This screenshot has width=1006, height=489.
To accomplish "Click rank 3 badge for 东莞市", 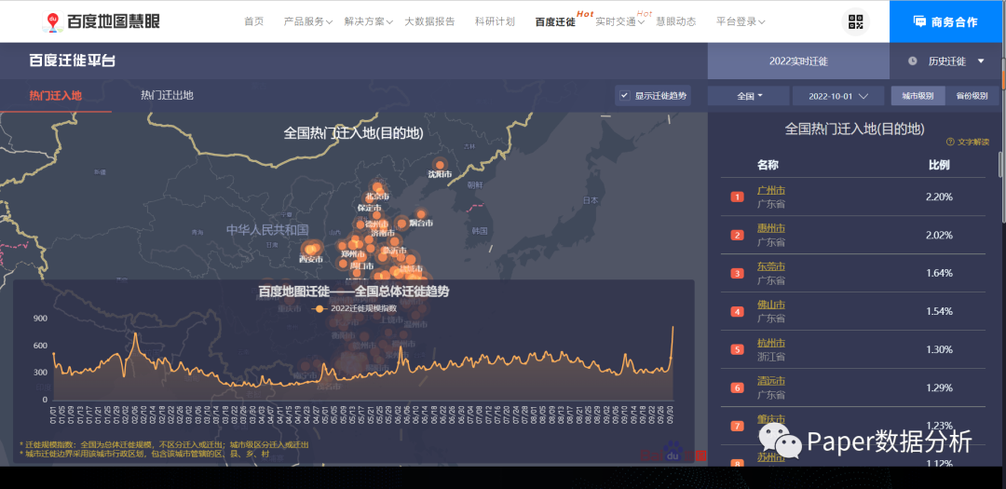I will coord(737,274).
